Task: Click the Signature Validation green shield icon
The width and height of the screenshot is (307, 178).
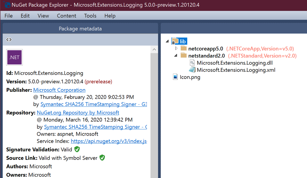Action: [x=77, y=149]
